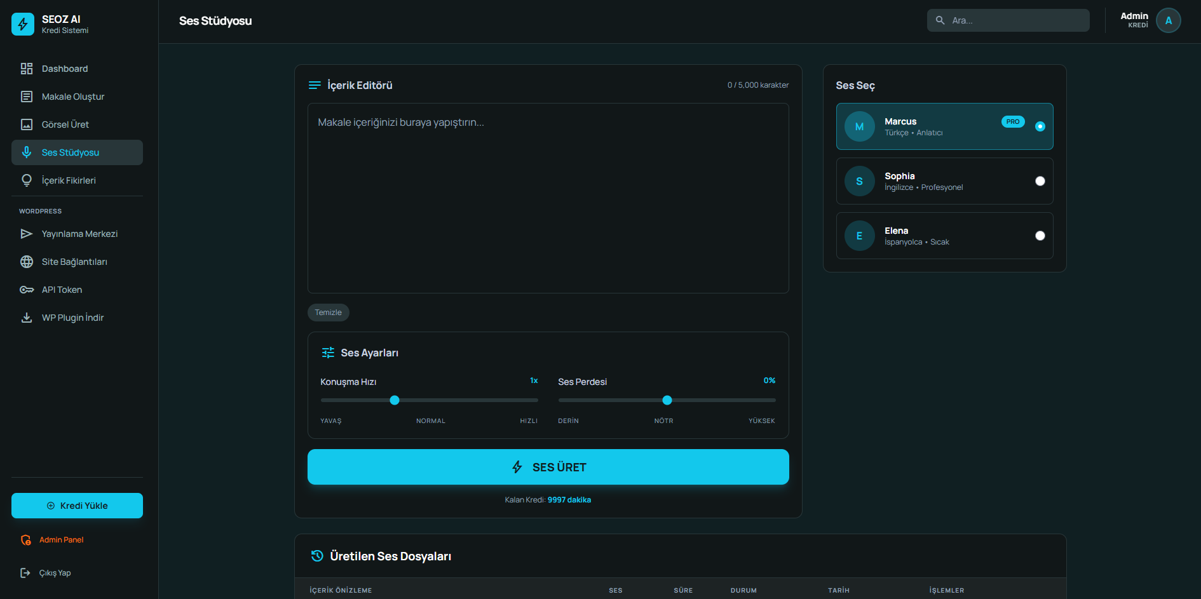Open the API Token link
Screen dimensions: 1201x599
pyautogui.click(x=77, y=290)
